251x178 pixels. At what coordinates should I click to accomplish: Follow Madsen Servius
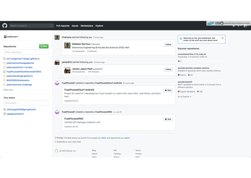tap(168, 44)
